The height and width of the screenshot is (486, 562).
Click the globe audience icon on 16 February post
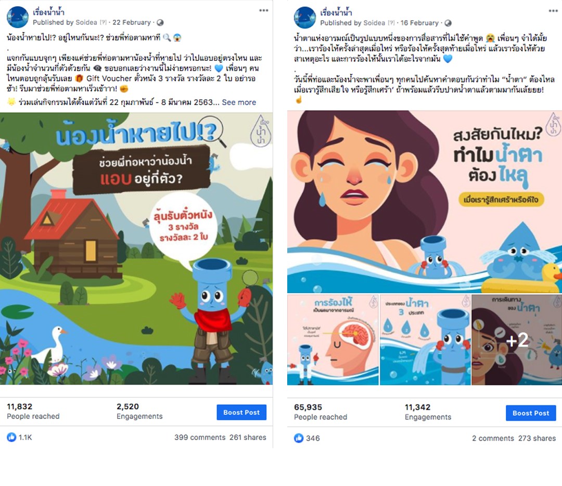click(448, 23)
